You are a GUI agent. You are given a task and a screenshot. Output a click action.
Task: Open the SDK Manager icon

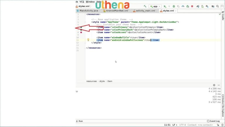207,6
